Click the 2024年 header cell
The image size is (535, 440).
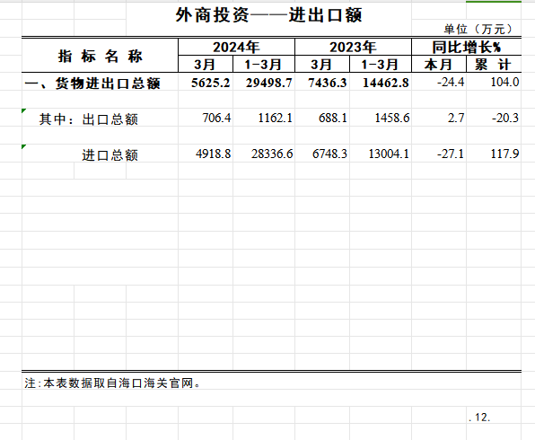[236, 47]
